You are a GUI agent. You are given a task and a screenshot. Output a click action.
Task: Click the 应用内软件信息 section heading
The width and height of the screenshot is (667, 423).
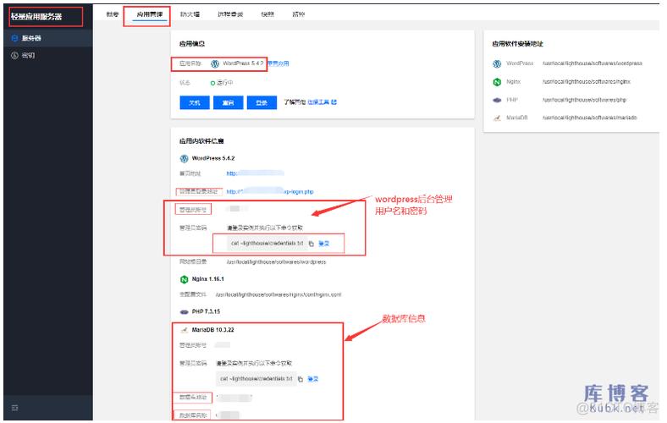click(201, 141)
